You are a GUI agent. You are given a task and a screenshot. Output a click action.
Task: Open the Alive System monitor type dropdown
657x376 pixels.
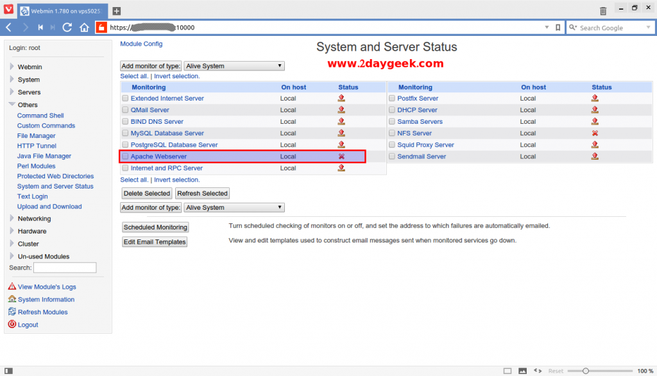tap(234, 65)
